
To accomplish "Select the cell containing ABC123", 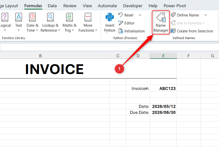I will tap(163, 88).
